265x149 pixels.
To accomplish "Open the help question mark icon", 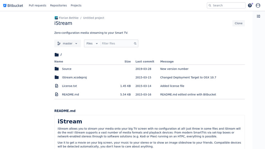I will (x=250, y=5).
